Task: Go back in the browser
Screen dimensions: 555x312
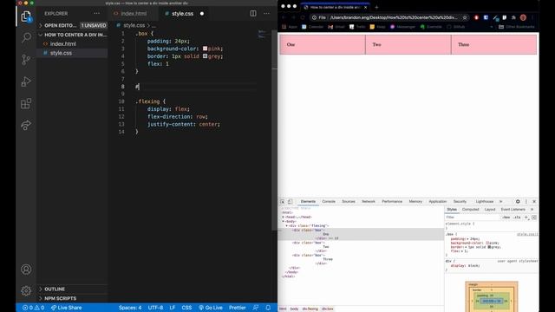Action: [284, 17]
